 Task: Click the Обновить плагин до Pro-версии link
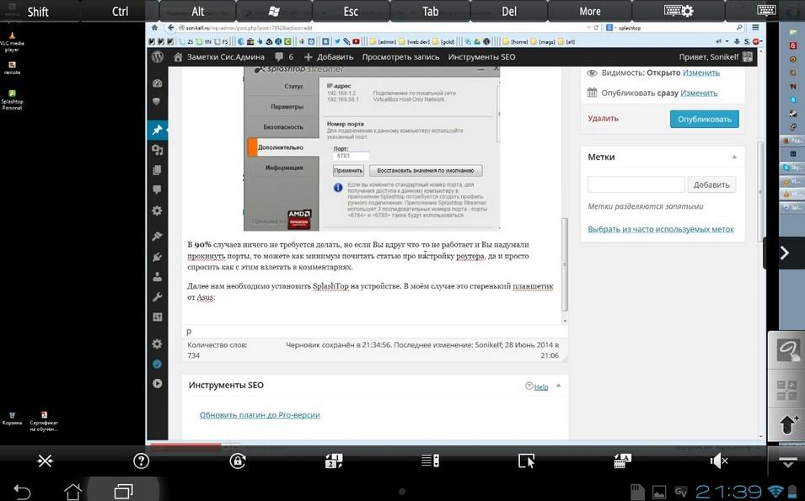[x=260, y=415]
